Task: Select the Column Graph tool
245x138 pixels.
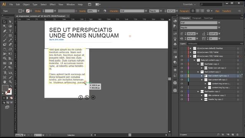Action: coord(10,72)
